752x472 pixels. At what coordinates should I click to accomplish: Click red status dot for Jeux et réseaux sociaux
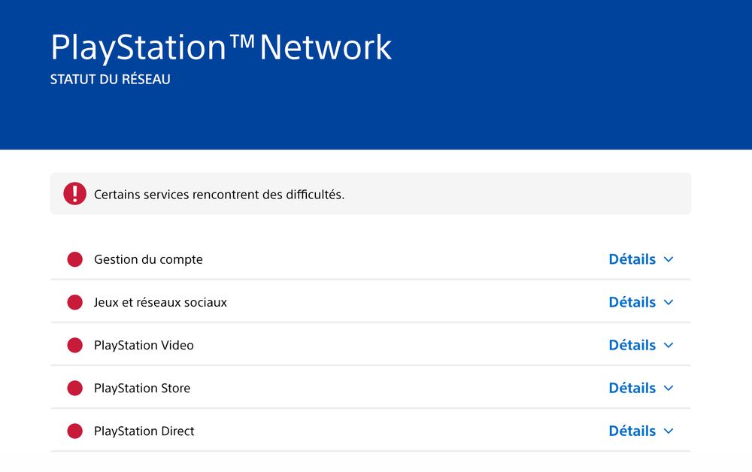tap(74, 302)
